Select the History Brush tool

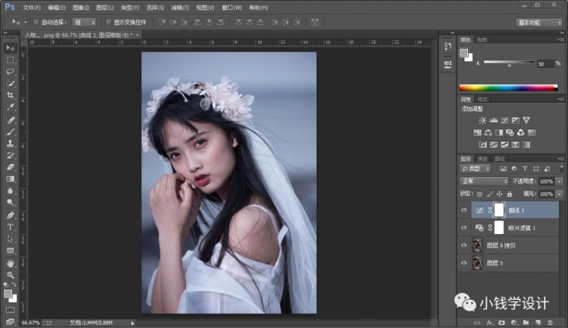pyautogui.click(x=10, y=155)
